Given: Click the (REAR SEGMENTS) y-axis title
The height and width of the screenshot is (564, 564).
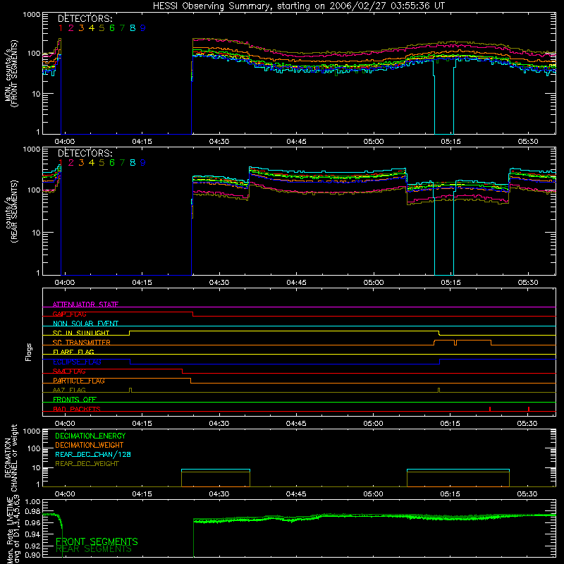Looking at the screenshot, I should pyautogui.click(x=14, y=211).
